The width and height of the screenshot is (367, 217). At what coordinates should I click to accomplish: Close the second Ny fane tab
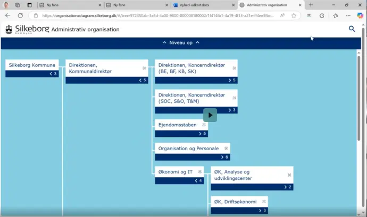tap(166, 5)
